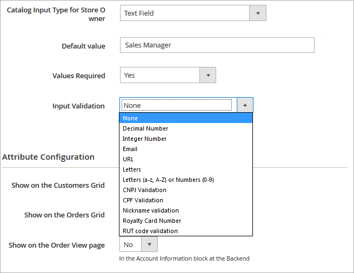The width and height of the screenshot is (354, 273).
Task: Click the Input Validation select box showing None
Action: 177,105
